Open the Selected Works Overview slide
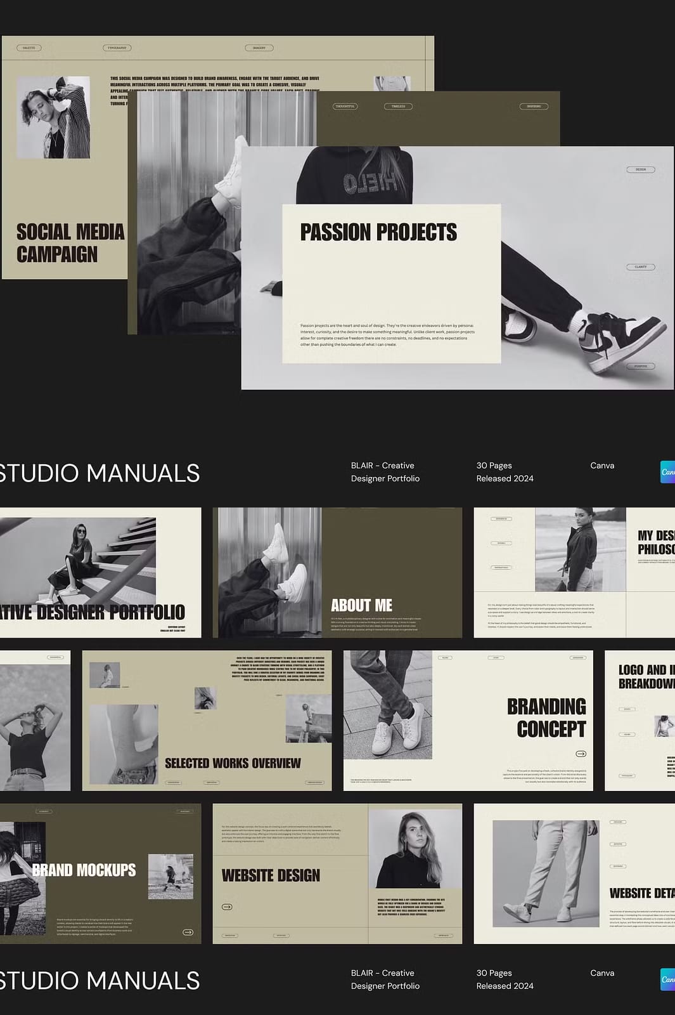675x1015 pixels. 207,720
